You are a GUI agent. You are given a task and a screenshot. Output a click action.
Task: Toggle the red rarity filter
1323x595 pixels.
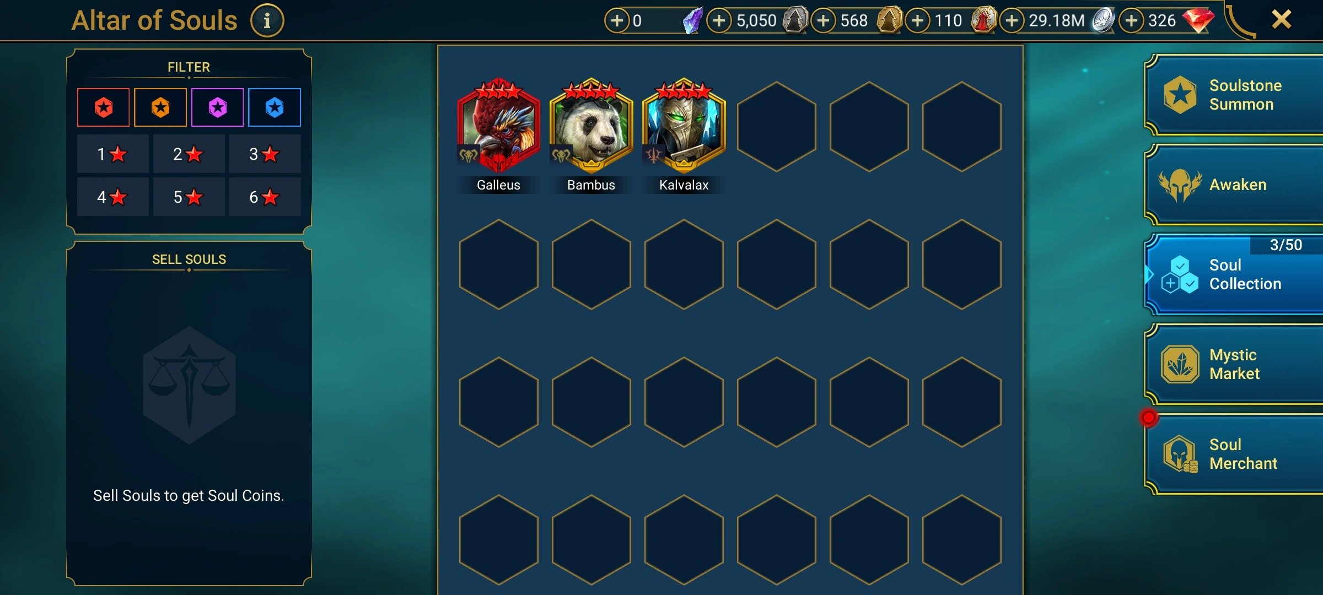click(104, 107)
